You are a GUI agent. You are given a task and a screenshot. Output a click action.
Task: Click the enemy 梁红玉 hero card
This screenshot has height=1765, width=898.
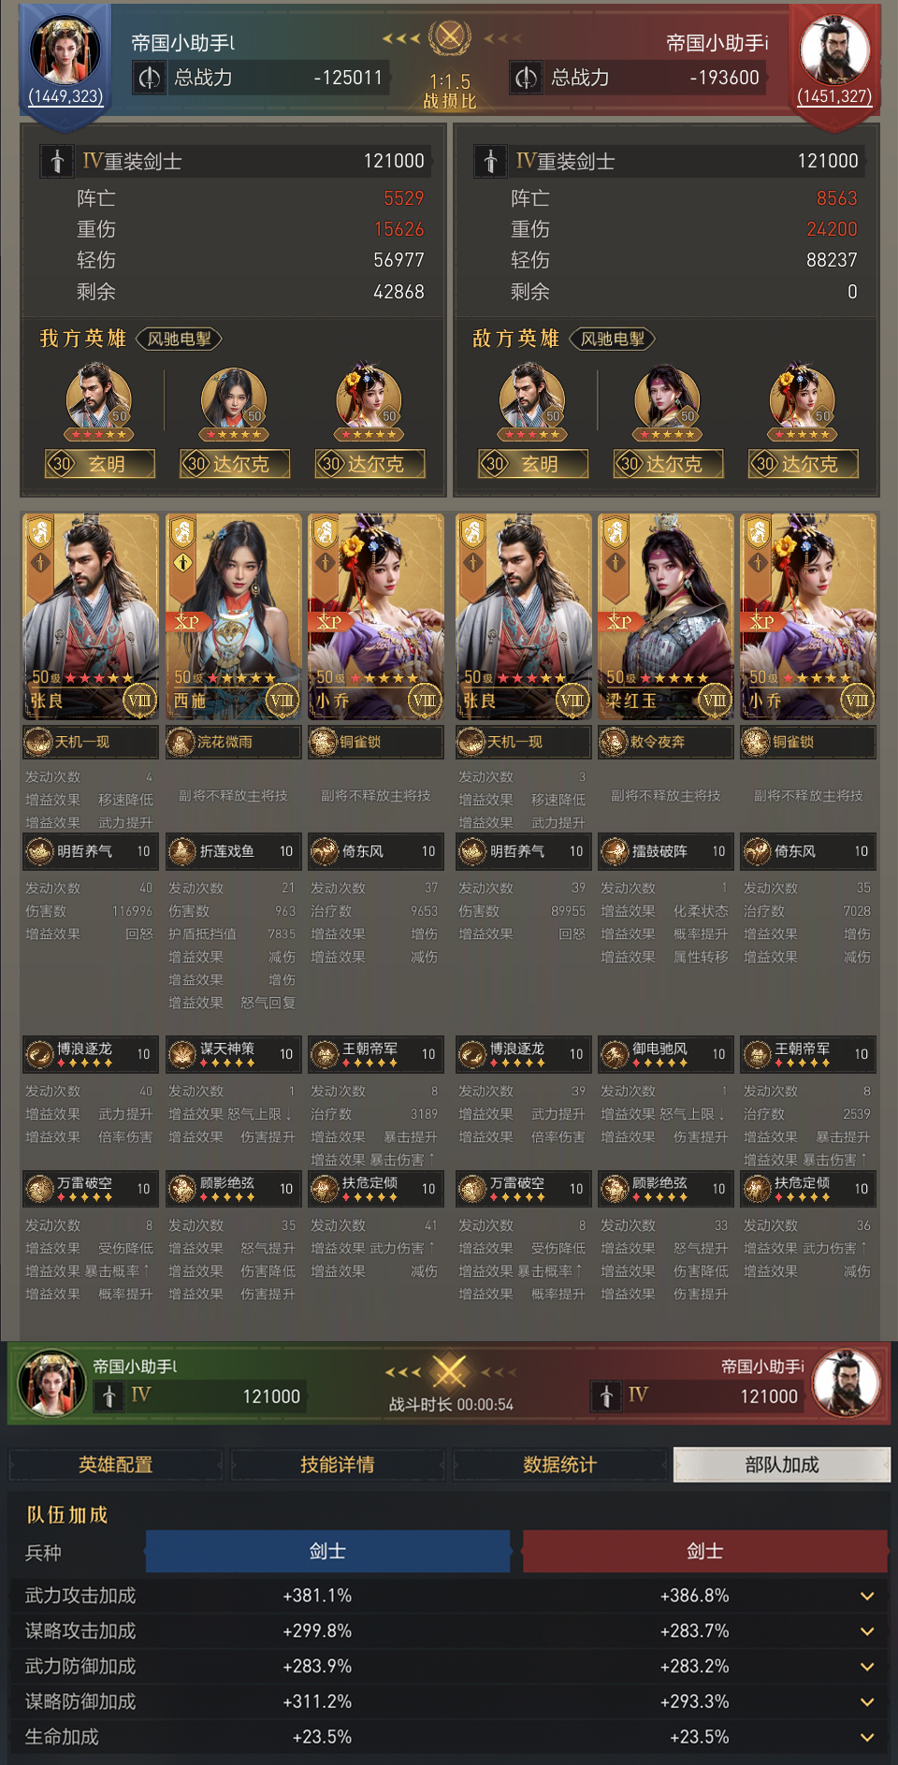[x=666, y=616]
